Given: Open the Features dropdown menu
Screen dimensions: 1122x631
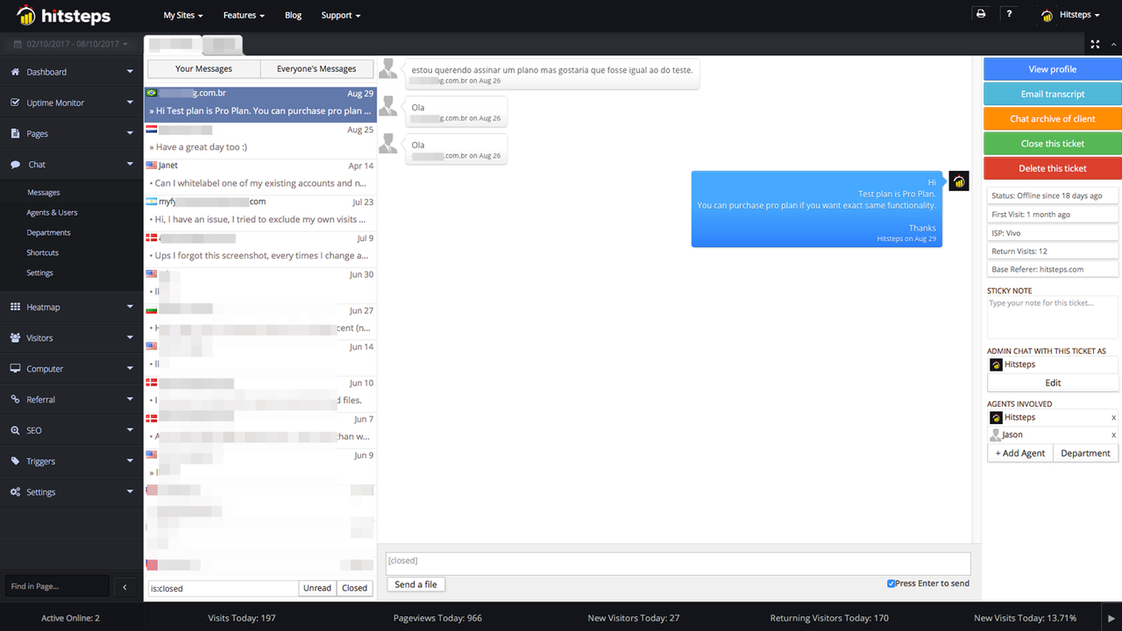Looking at the screenshot, I should point(243,15).
